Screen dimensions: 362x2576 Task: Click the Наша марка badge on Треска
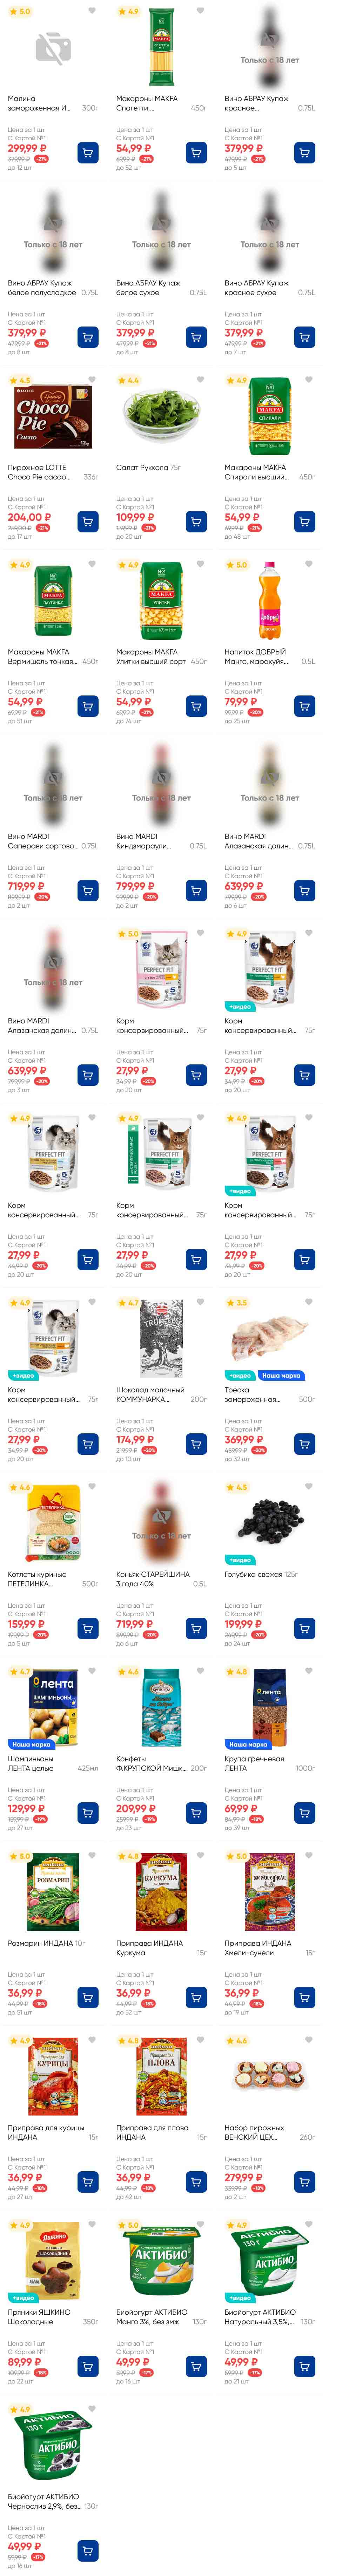click(282, 1376)
